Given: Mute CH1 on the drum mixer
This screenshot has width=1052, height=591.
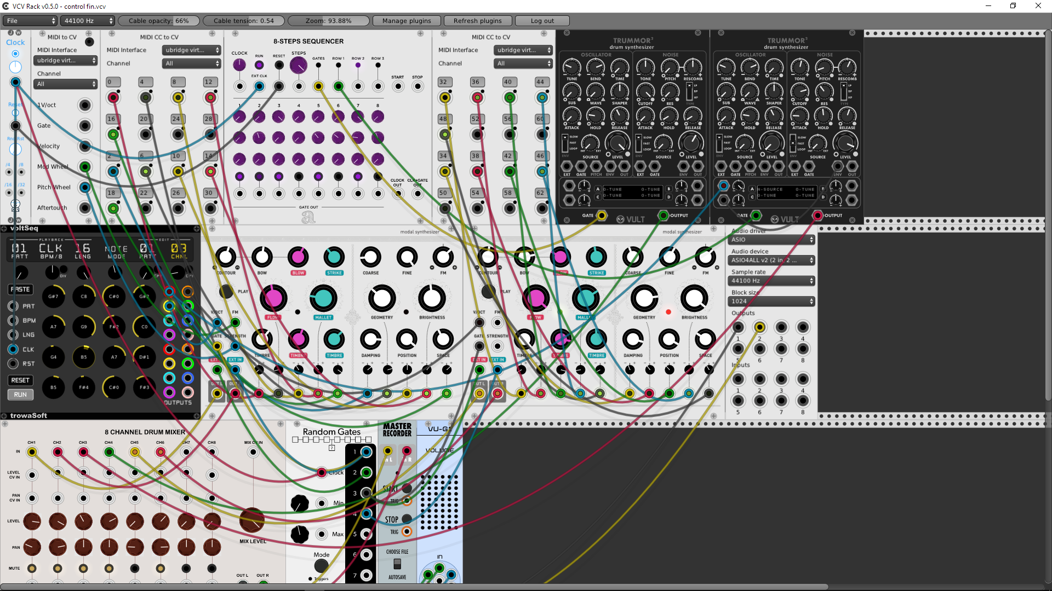Looking at the screenshot, I should 32,569.
